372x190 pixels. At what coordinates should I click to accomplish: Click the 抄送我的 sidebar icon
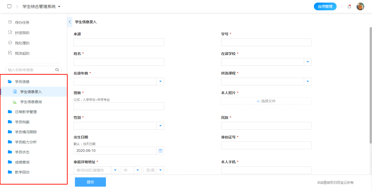10,32
